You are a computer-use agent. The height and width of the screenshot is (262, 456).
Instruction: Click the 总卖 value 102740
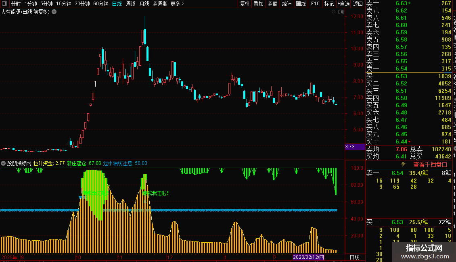click(441, 149)
